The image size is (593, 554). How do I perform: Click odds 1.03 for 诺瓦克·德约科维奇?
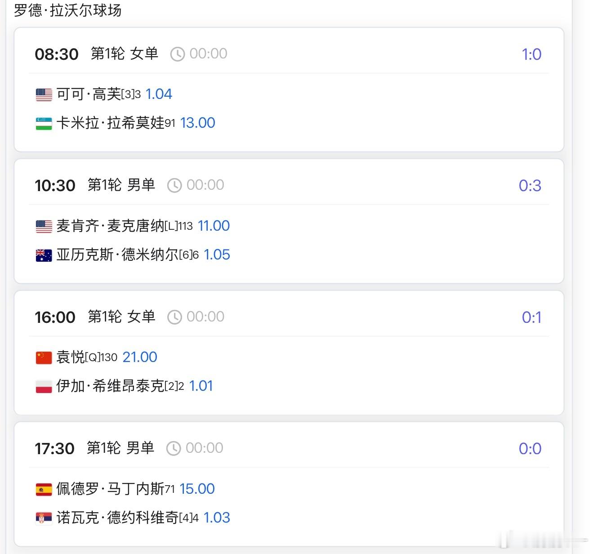click(216, 518)
